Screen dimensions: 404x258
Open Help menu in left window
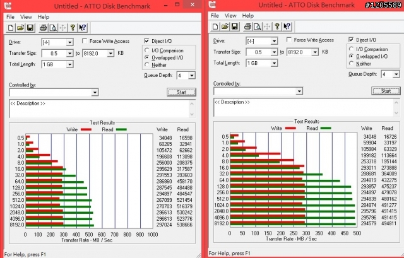pyautogui.click(x=44, y=17)
